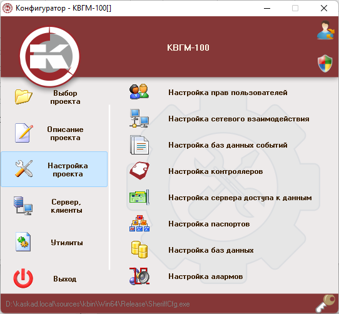Click the round Kaskad logo
The width and height of the screenshot is (339, 314).
49,56
